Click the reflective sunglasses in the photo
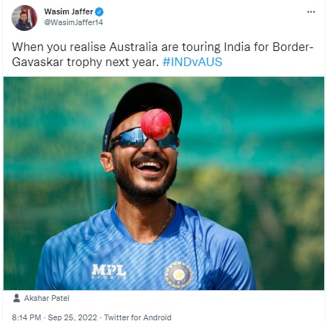Screen dimensions: 327x321 [x=144, y=139]
